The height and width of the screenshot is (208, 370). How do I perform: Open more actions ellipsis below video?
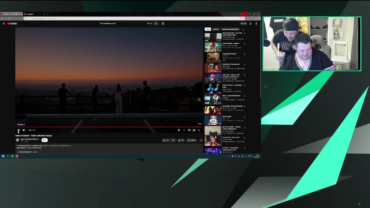point(201,140)
